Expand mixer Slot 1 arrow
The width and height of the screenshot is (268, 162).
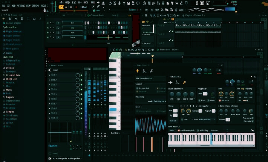click(49, 75)
